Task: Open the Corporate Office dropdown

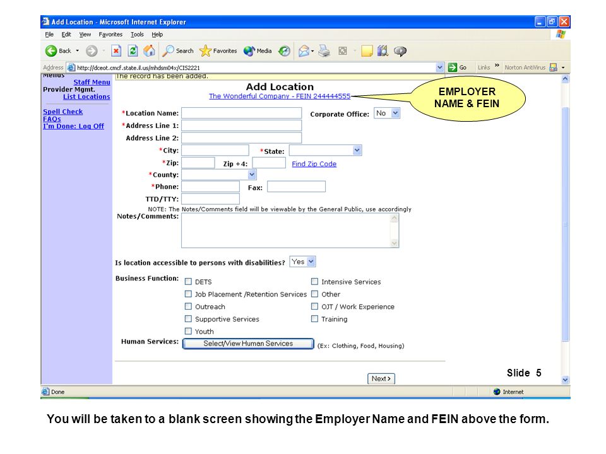Action: point(387,113)
